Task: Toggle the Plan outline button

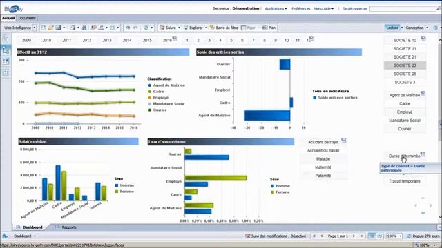Action: pyautogui.click(x=269, y=28)
